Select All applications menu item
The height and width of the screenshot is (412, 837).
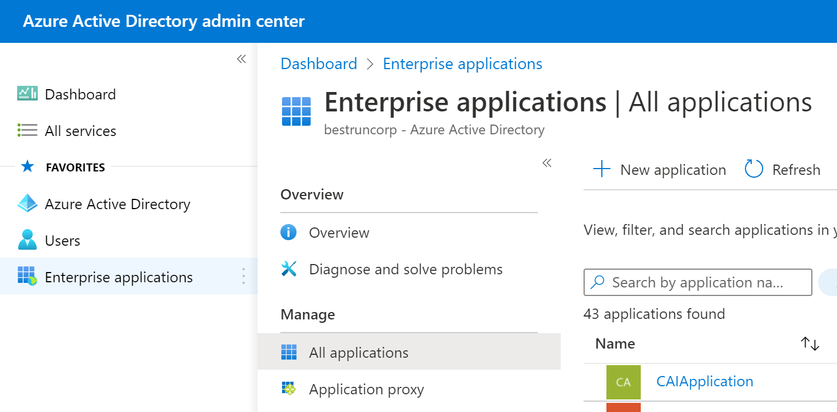(x=359, y=353)
